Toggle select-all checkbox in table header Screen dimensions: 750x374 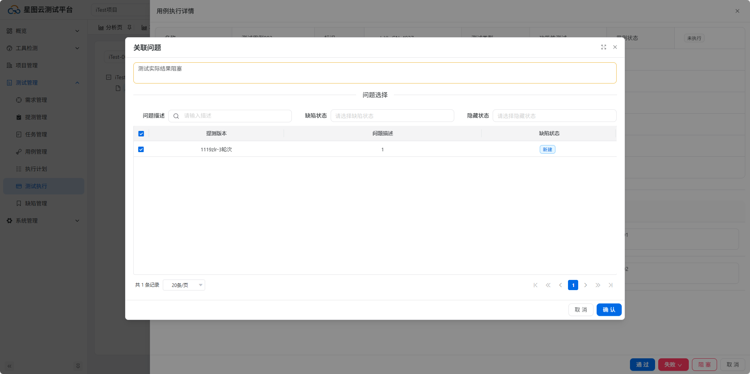141,134
